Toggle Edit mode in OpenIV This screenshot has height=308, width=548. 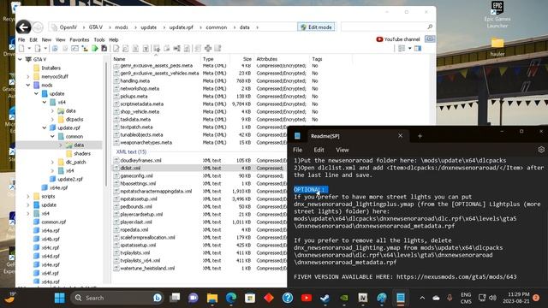[316, 27]
